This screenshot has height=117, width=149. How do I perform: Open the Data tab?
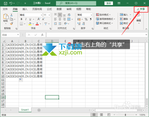(x=59, y=9)
